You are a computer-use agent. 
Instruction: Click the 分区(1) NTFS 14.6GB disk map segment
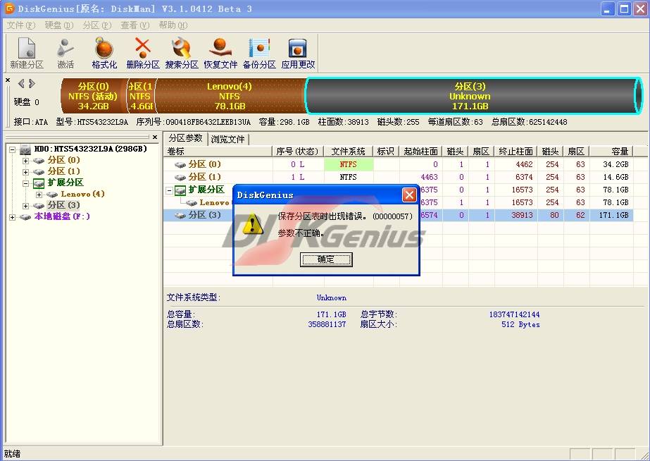pos(141,96)
